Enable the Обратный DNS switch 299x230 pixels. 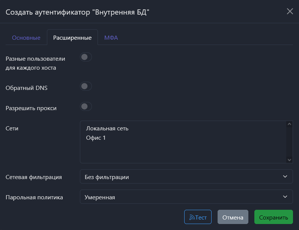86,87
